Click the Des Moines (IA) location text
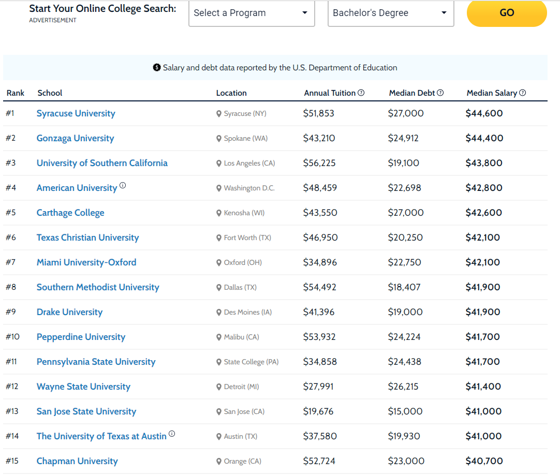This screenshot has height=475, width=560. tap(248, 312)
